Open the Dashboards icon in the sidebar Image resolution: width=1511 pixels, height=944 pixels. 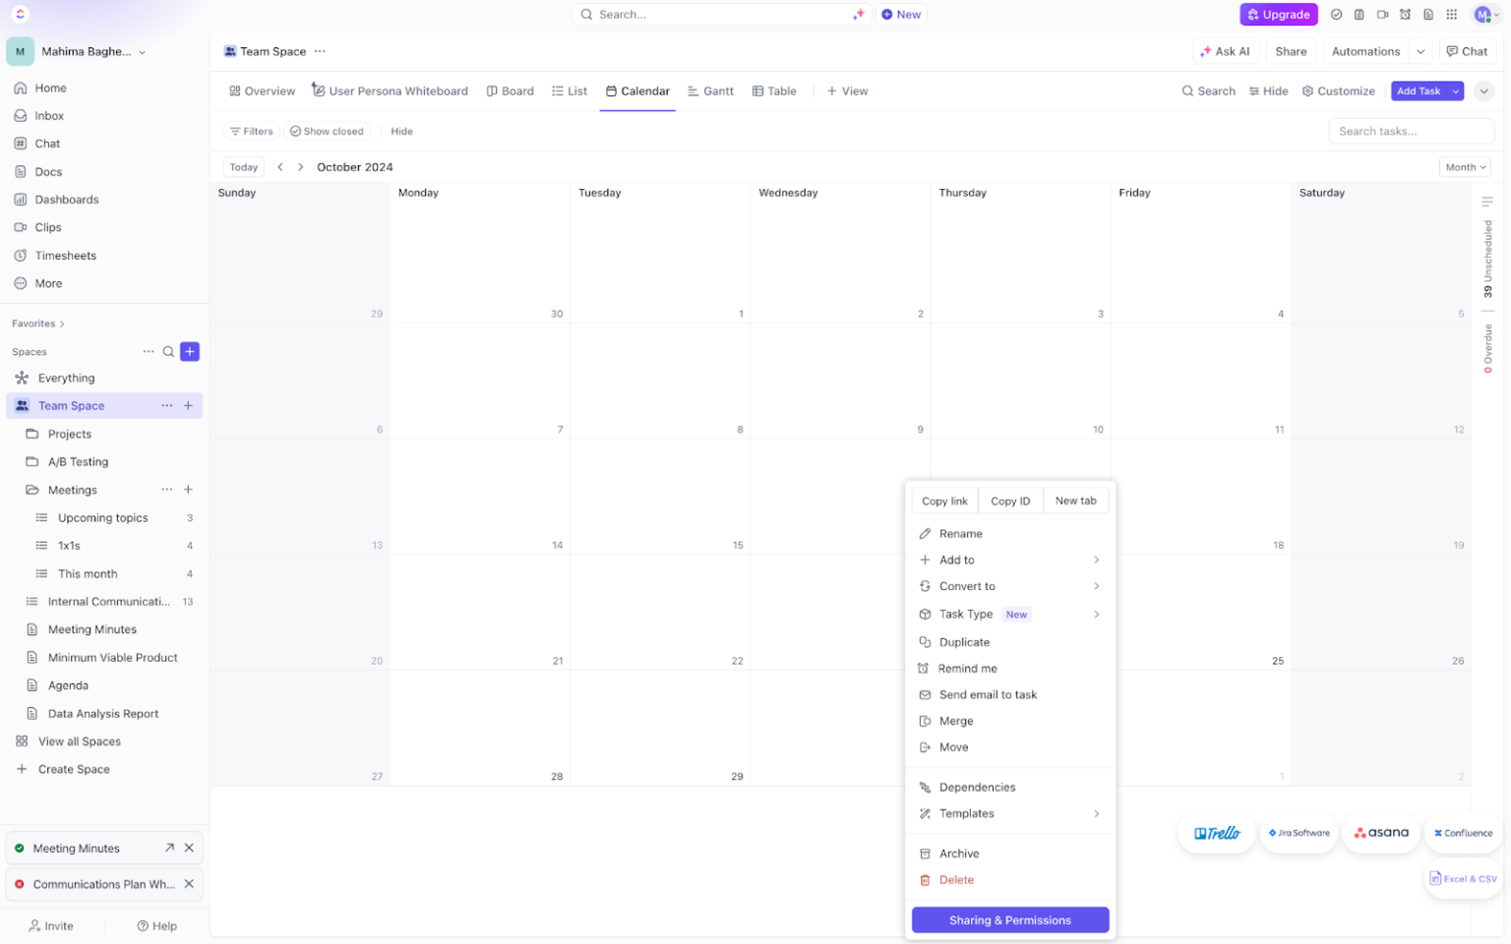(21, 199)
